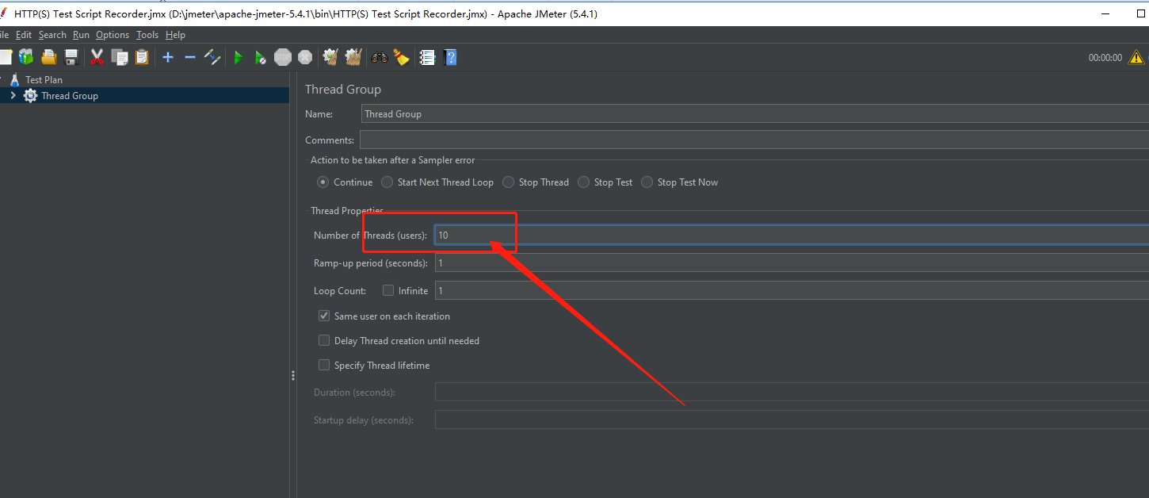Click the Test Plan flask icon
Screen dimensions: 1149x498
click(x=14, y=79)
